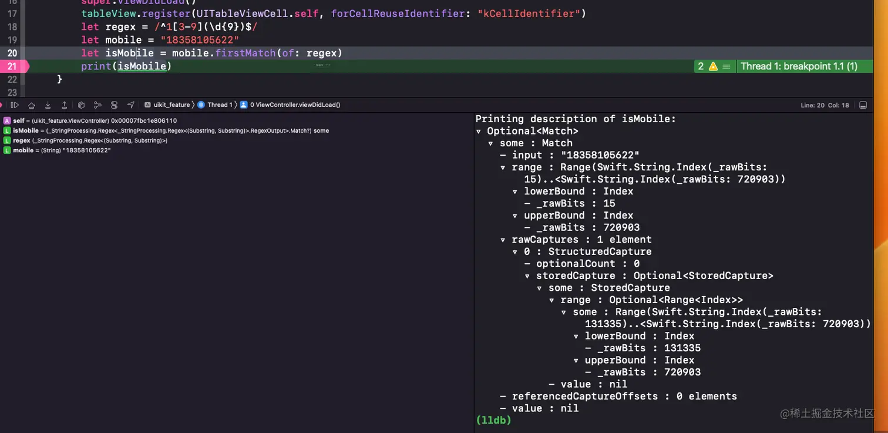Image resolution: width=888 pixels, height=433 pixels.
Task: Click the issue count 2 badge
Action: (x=701, y=66)
